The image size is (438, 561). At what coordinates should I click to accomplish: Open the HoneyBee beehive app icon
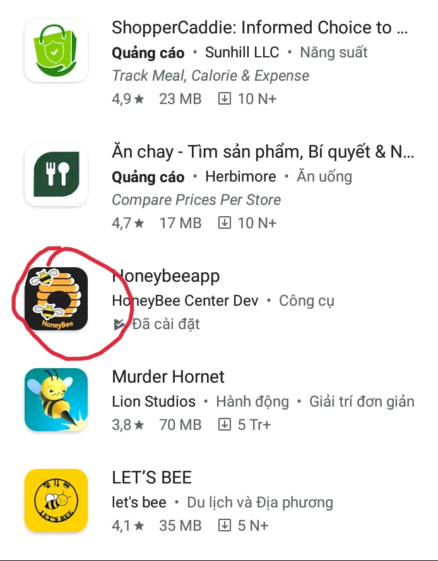coord(56,299)
